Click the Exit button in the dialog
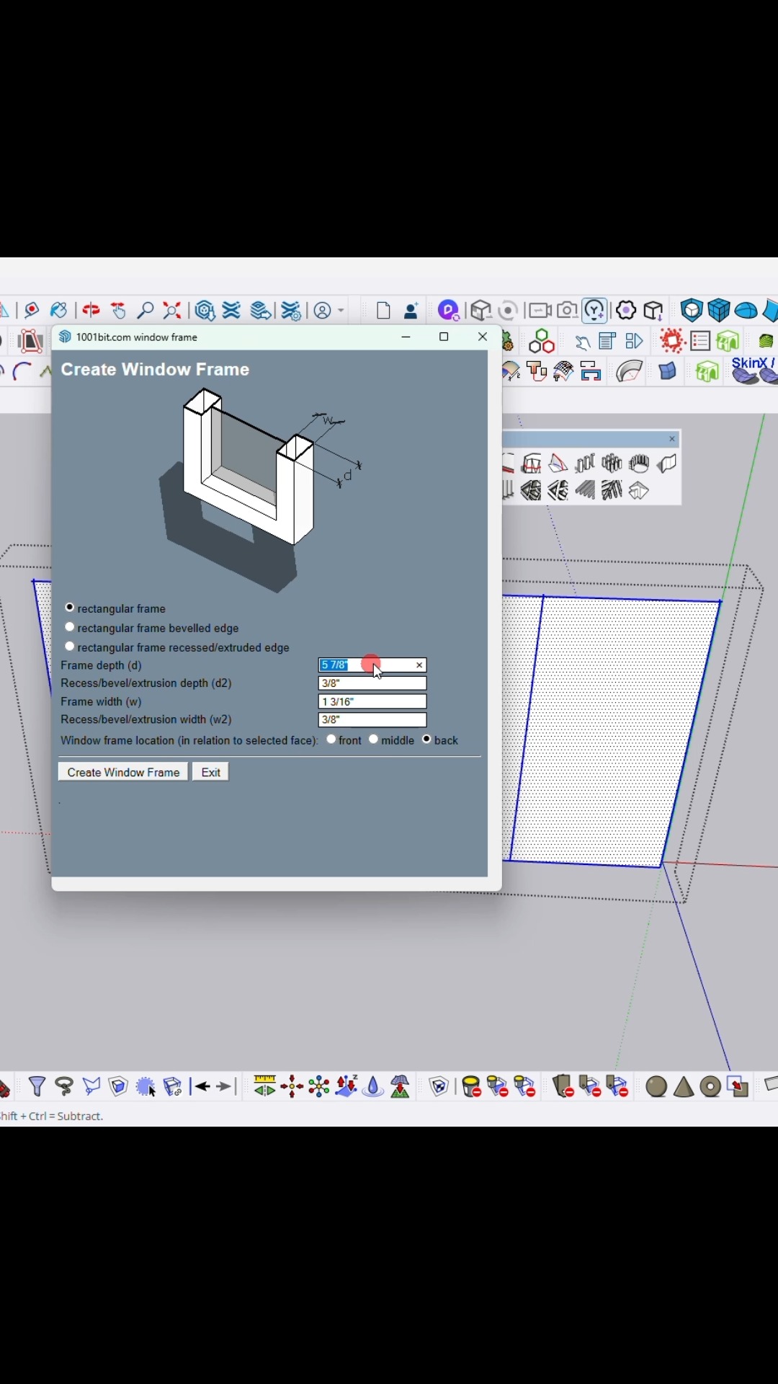Image resolution: width=778 pixels, height=1384 pixels. pyautogui.click(x=211, y=772)
